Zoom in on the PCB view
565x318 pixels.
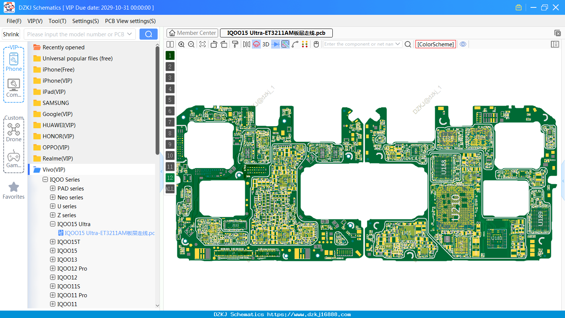click(181, 44)
